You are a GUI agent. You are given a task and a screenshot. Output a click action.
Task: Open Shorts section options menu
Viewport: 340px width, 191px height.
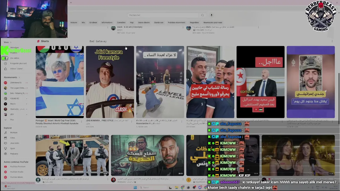pos(332,41)
